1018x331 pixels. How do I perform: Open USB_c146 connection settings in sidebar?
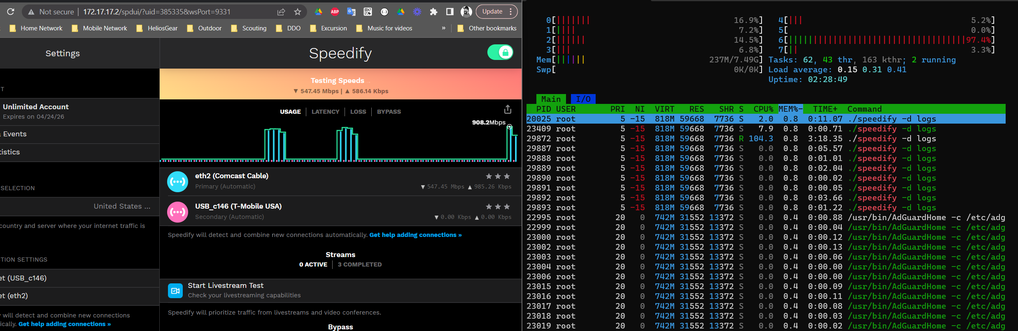[x=79, y=278]
